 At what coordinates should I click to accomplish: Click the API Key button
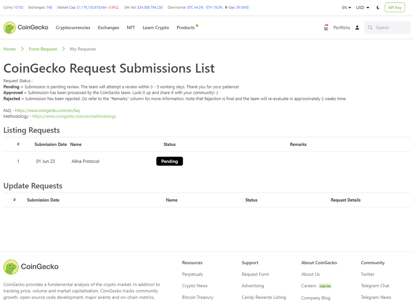click(x=395, y=8)
